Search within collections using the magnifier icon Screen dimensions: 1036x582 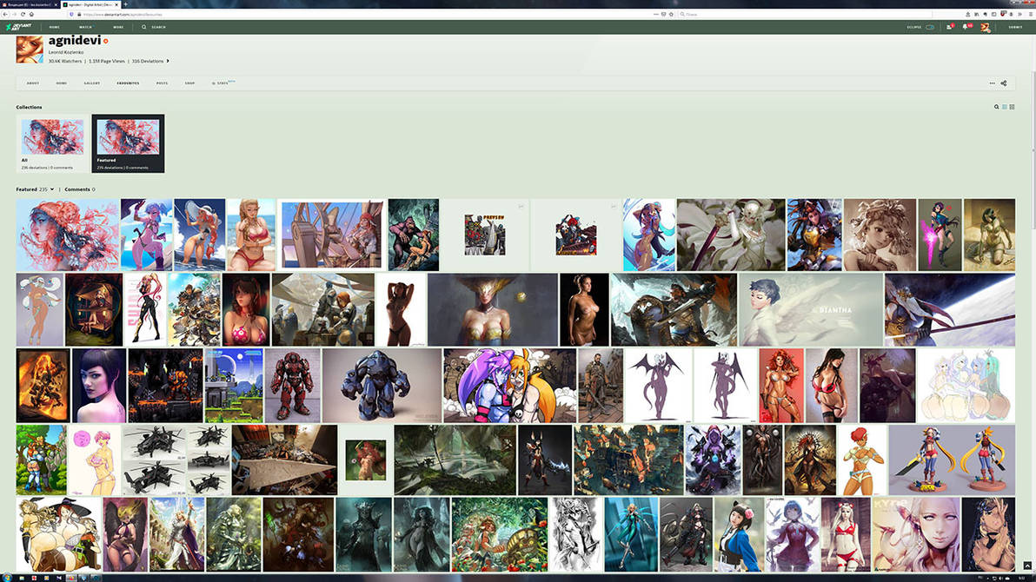click(996, 107)
